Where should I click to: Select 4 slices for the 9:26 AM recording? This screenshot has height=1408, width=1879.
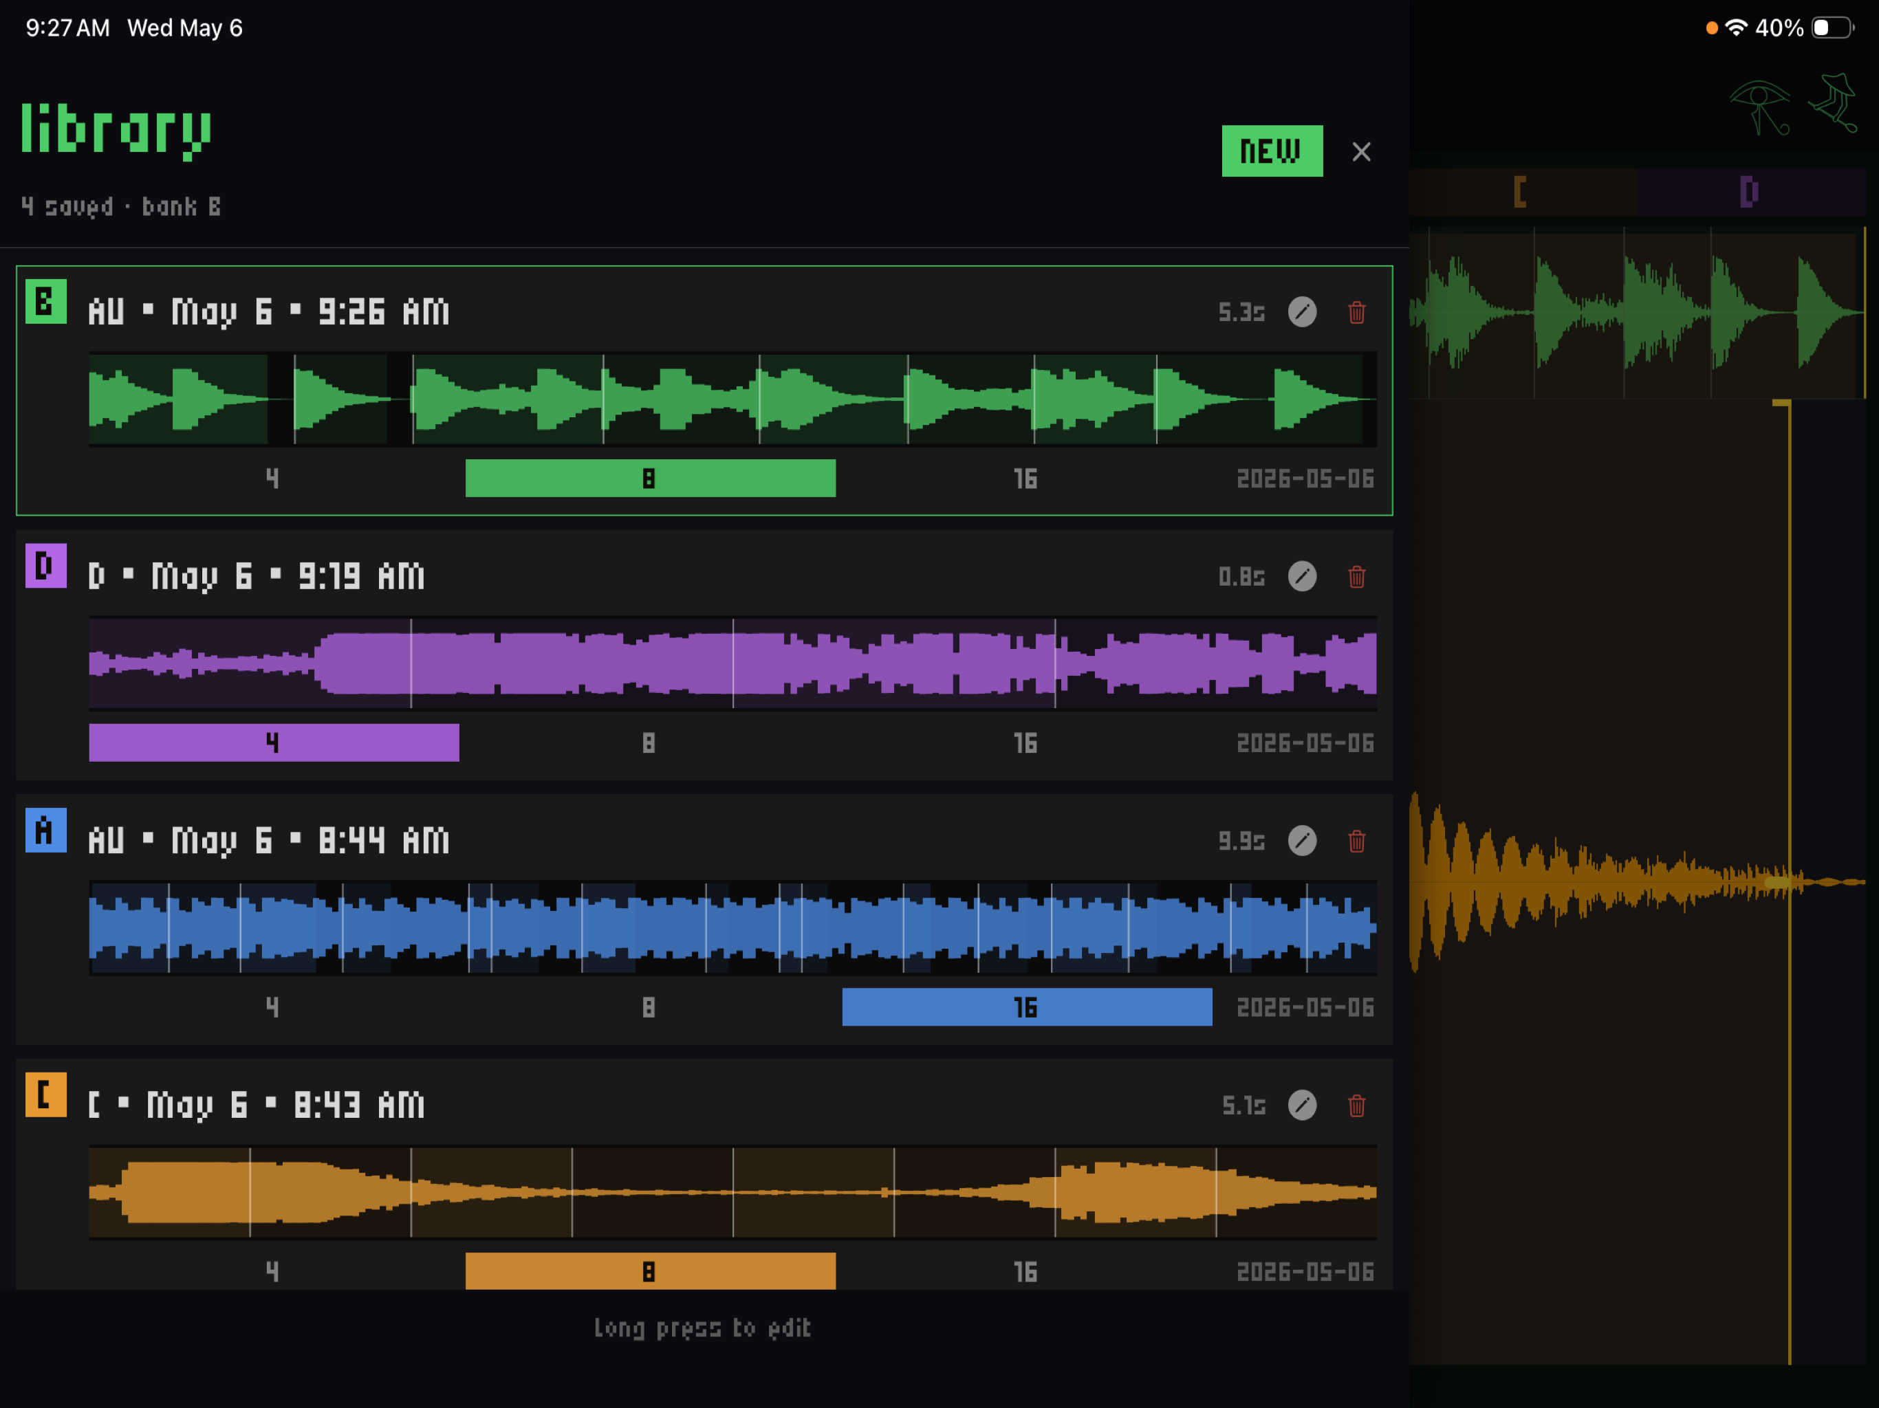pyautogui.click(x=274, y=478)
